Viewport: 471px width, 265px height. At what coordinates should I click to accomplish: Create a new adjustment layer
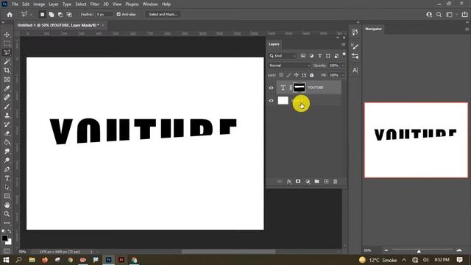(308, 182)
